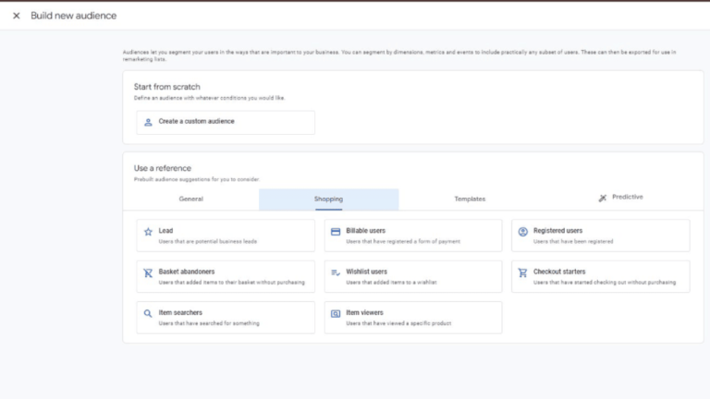710x399 pixels.
Task: Switch to the General tab
Action: (x=191, y=199)
